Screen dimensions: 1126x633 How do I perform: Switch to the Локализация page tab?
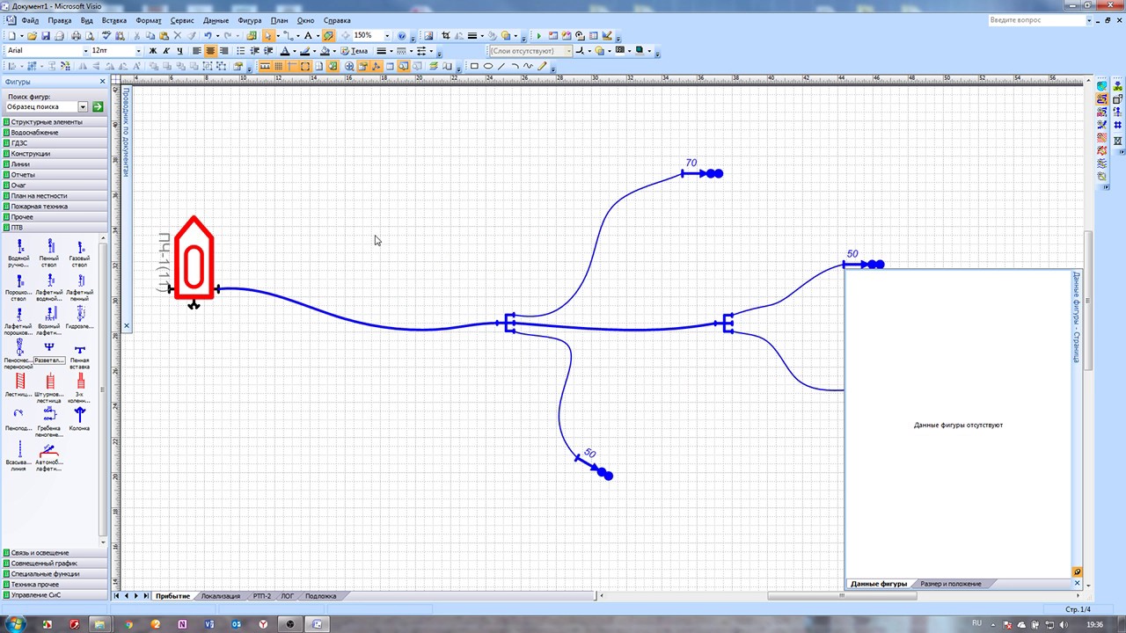click(220, 596)
